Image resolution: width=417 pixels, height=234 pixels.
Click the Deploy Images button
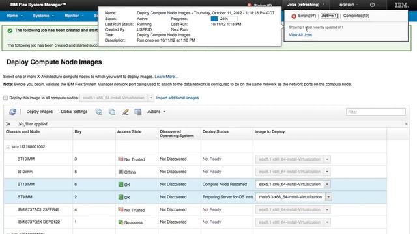(39, 112)
